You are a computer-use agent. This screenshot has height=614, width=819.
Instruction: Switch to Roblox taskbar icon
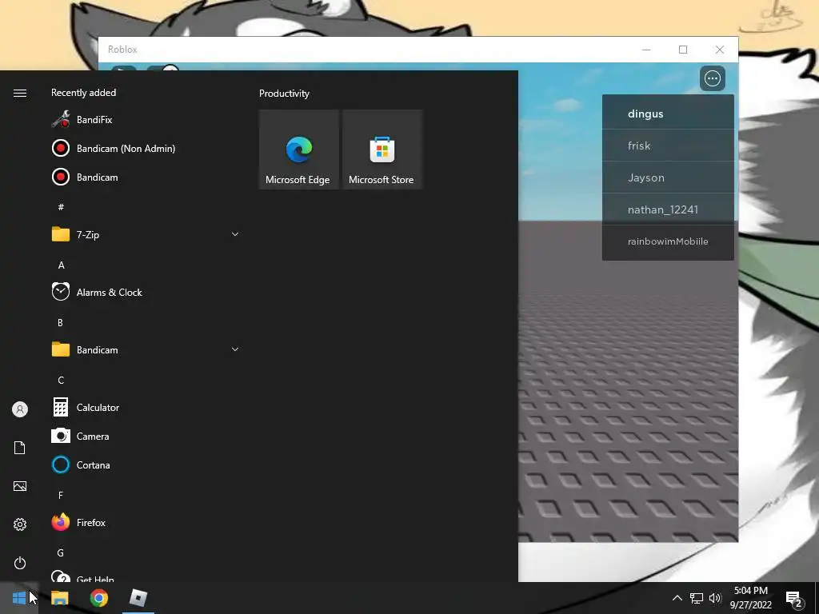pyautogui.click(x=138, y=598)
